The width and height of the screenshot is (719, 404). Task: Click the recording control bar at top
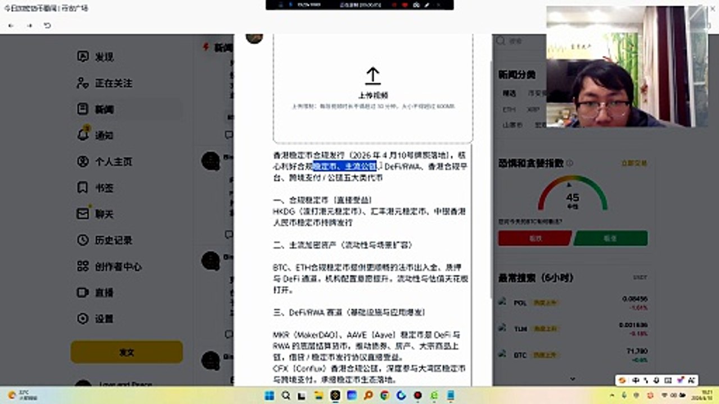(359, 4)
